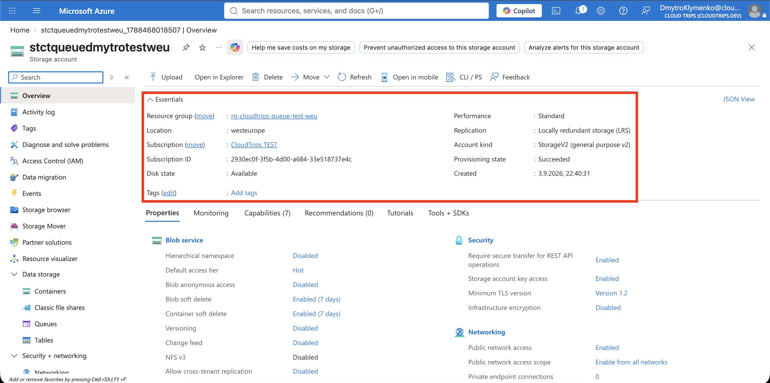Open Containers under Data storage
770x383 pixels.
pyautogui.click(x=50, y=291)
